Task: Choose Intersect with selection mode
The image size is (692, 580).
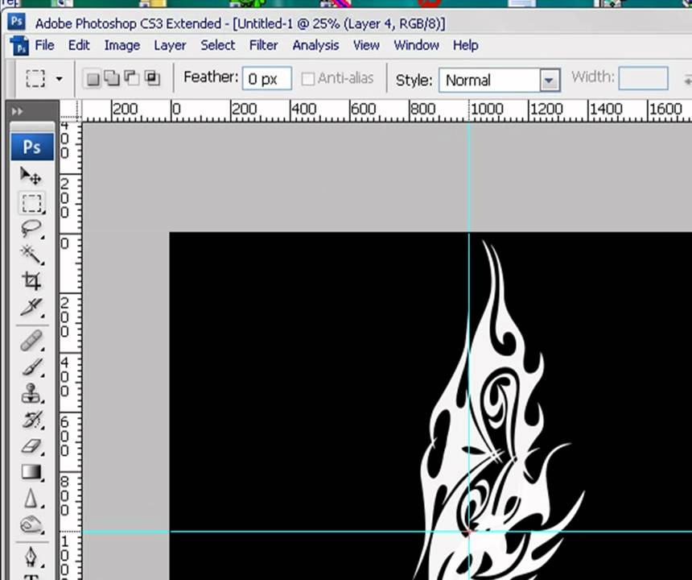Action: pyautogui.click(x=152, y=78)
